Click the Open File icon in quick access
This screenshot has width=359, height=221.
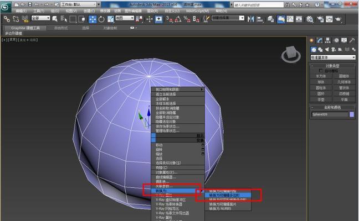coord(23,4)
